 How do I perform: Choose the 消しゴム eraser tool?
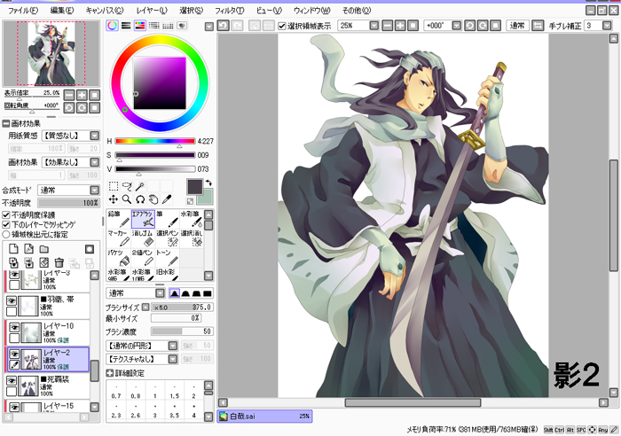tap(143, 238)
